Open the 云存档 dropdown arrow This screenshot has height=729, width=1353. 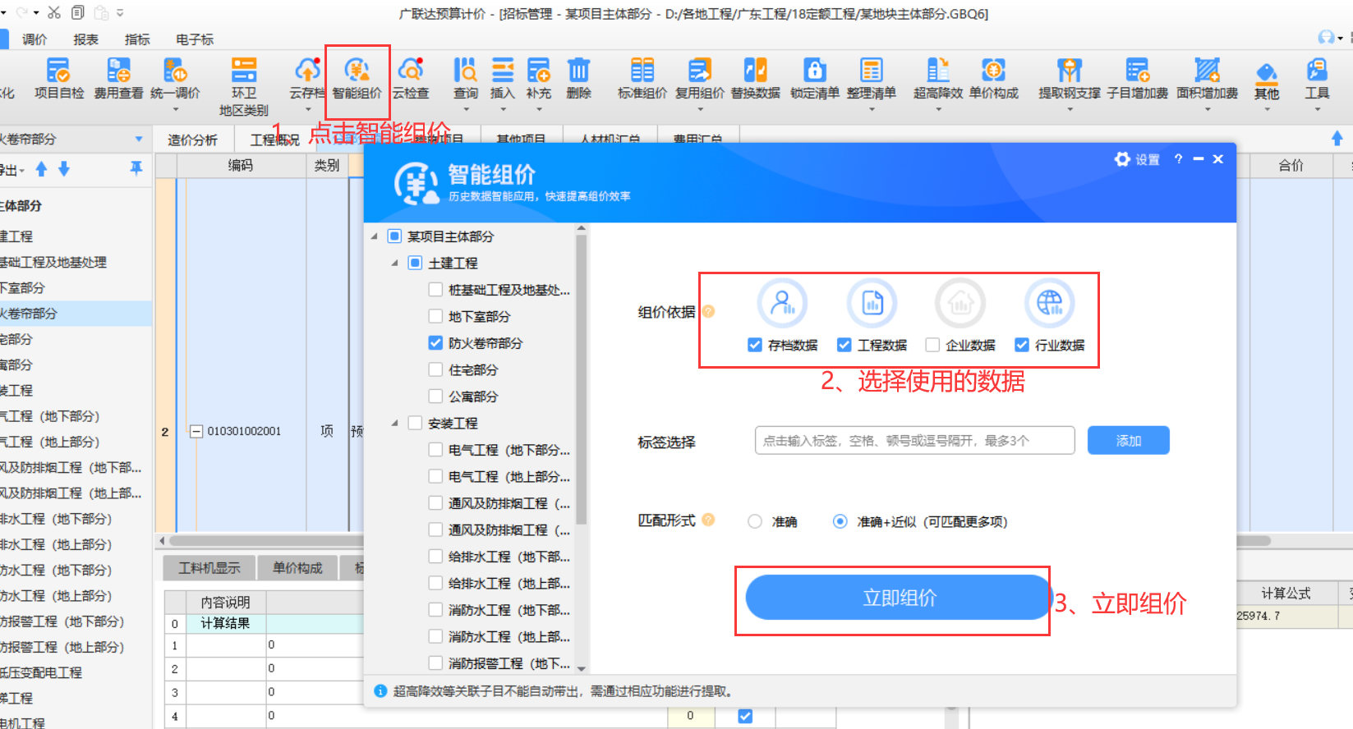tap(308, 109)
